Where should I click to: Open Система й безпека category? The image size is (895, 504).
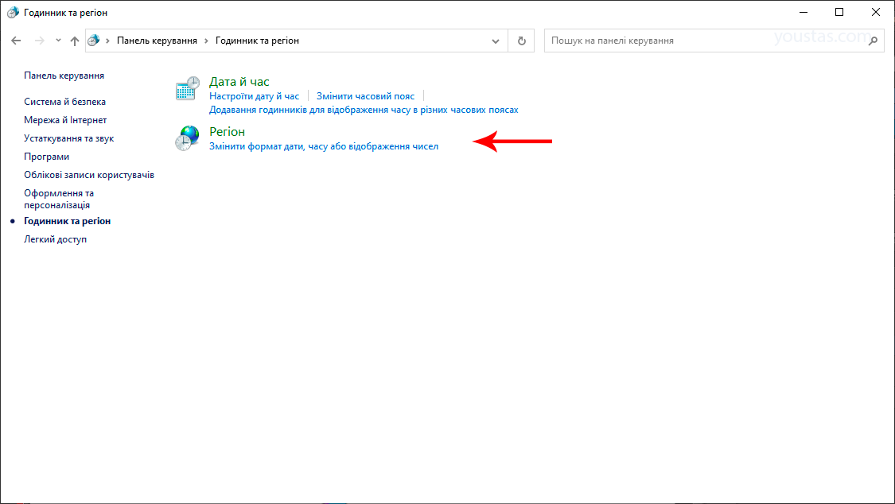64,102
